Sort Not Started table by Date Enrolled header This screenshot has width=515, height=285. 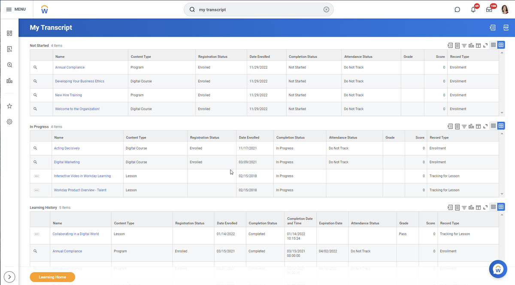point(260,57)
